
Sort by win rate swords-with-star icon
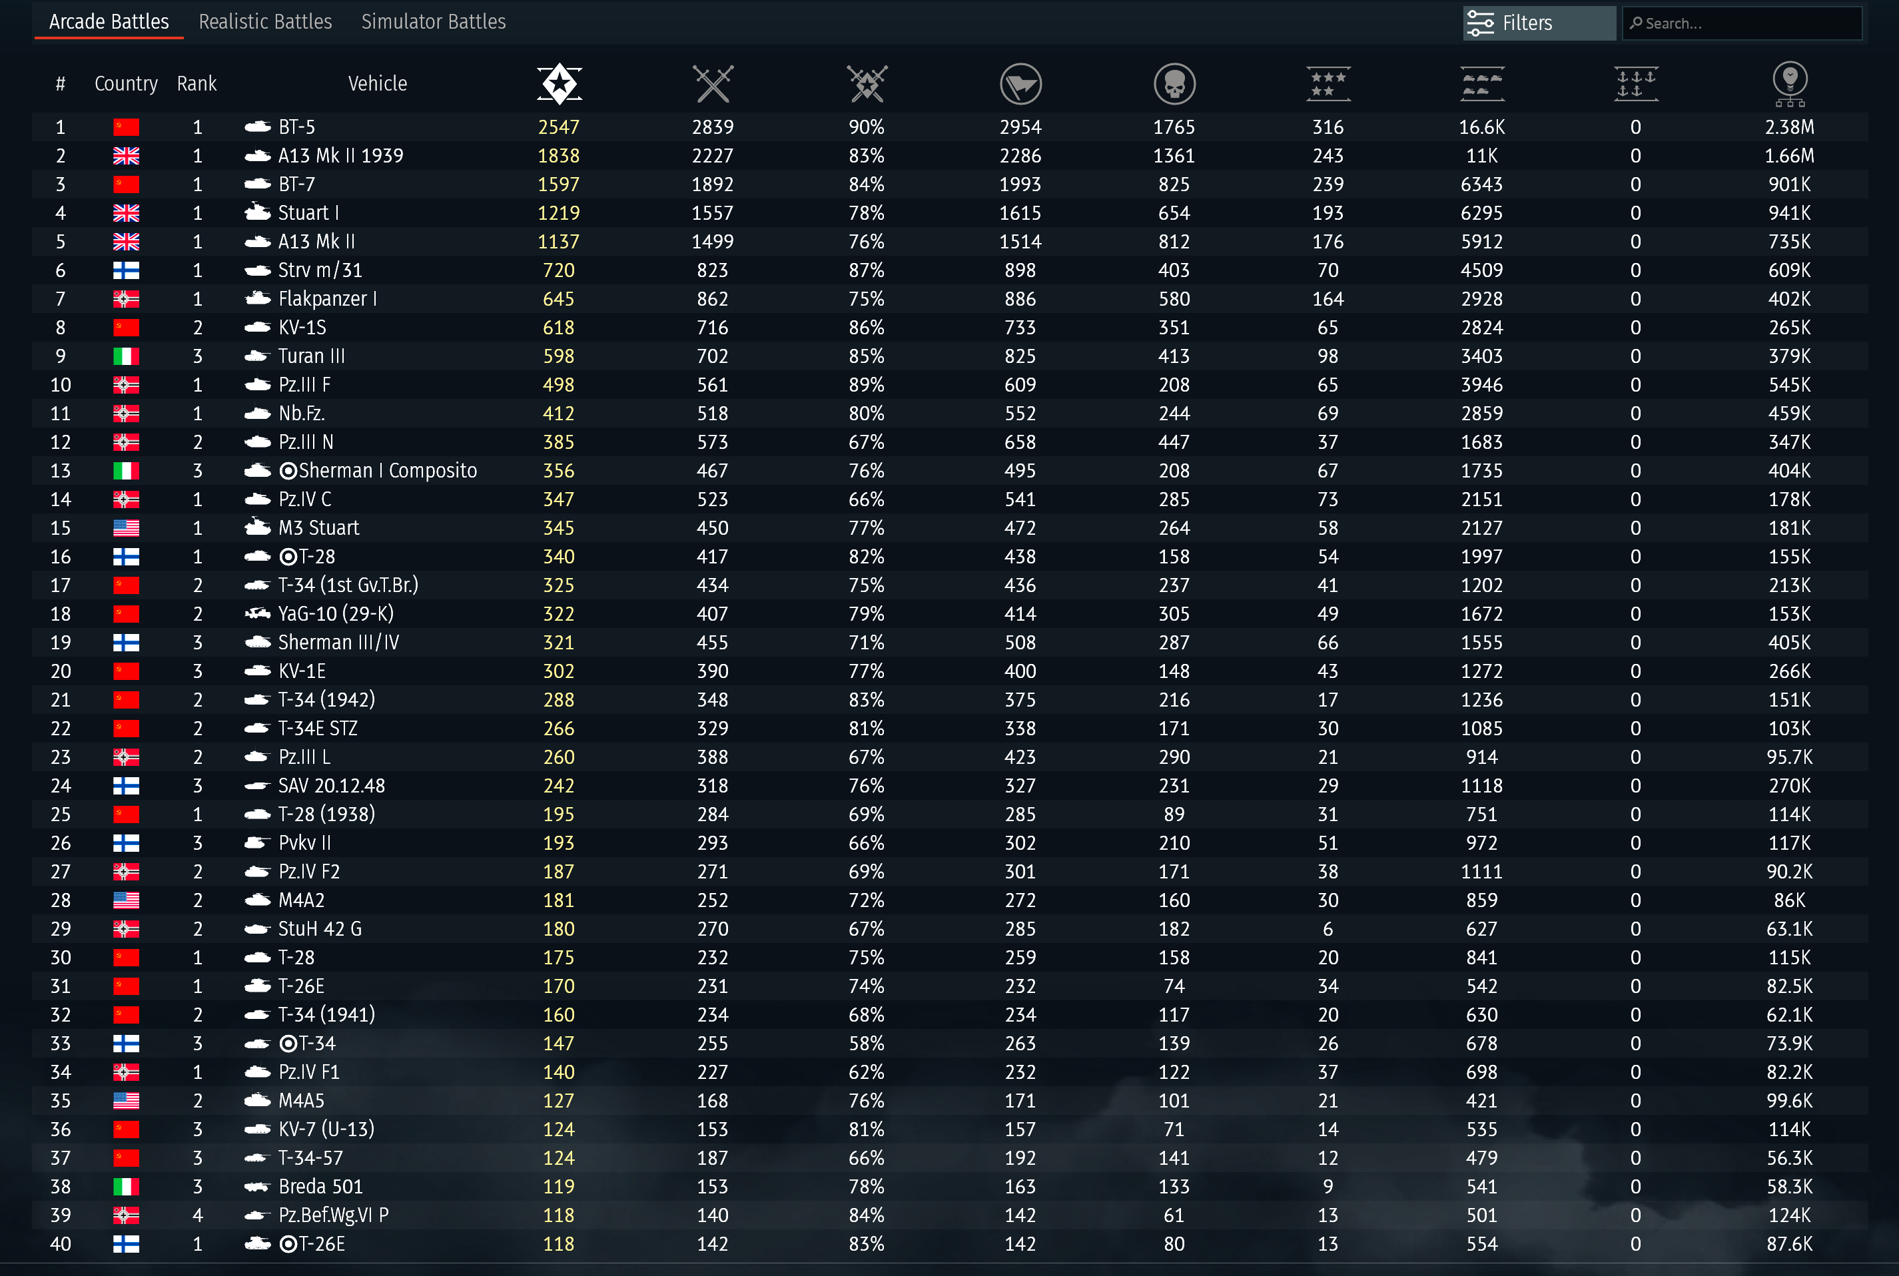point(866,84)
